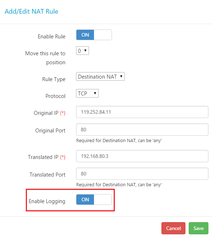This screenshot has width=212, height=239.
Task: Click the Original IP label
Action: pyautogui.click(x=50, y=113)
